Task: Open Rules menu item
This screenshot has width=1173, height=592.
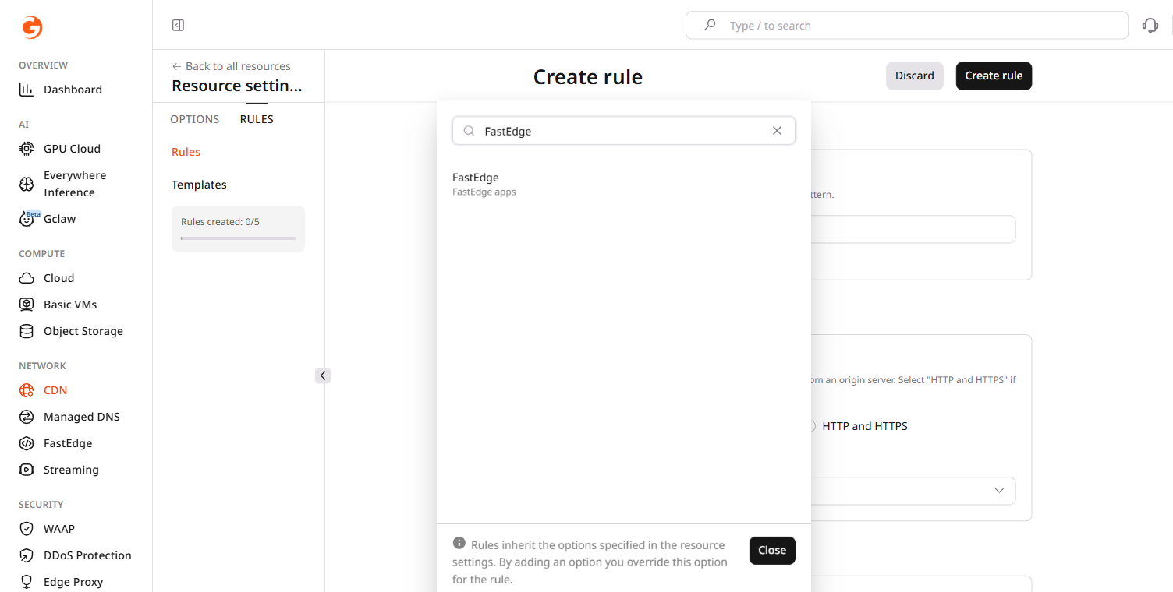Action: pyautogui.click(x=186, y=152)
